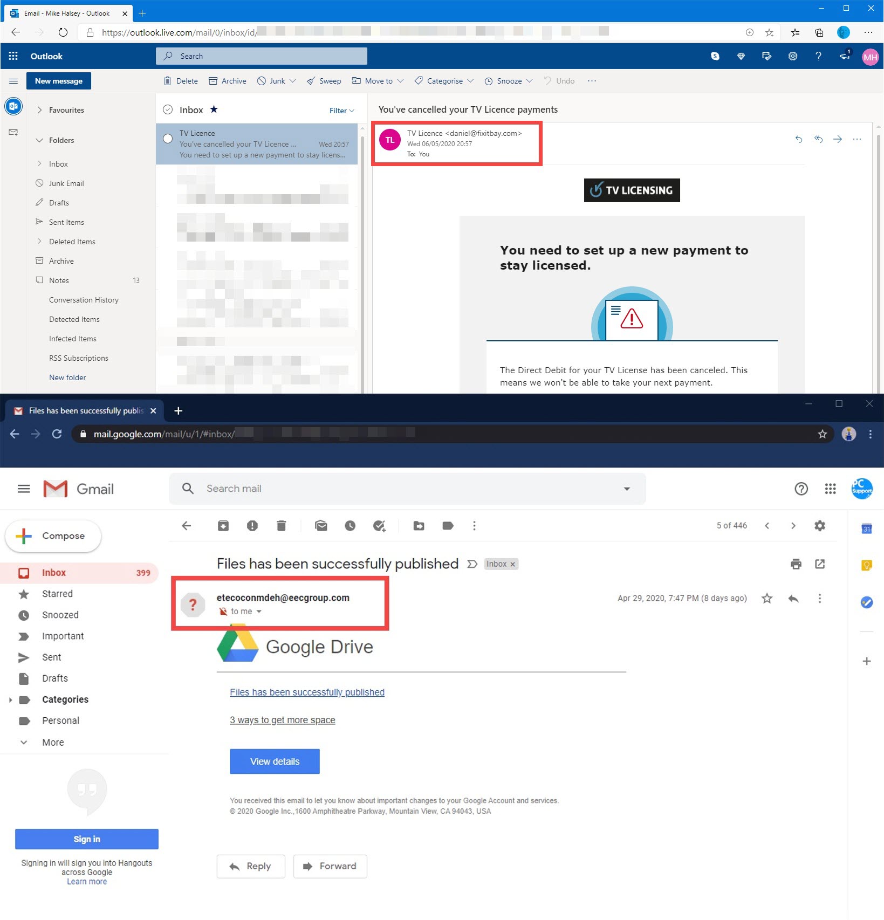
Task: Open Outlook settings gear
Action: coord(793,56)
